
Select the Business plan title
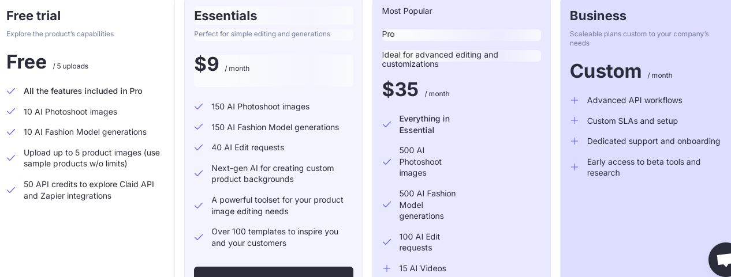pyautogui.click(x=598, y=16)
